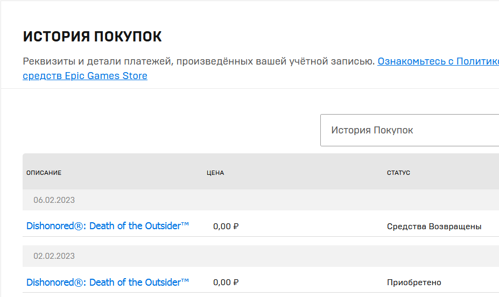
Task: Click the ™ symbol in the purchased Dishonored title
Action: tap(185, 280)
